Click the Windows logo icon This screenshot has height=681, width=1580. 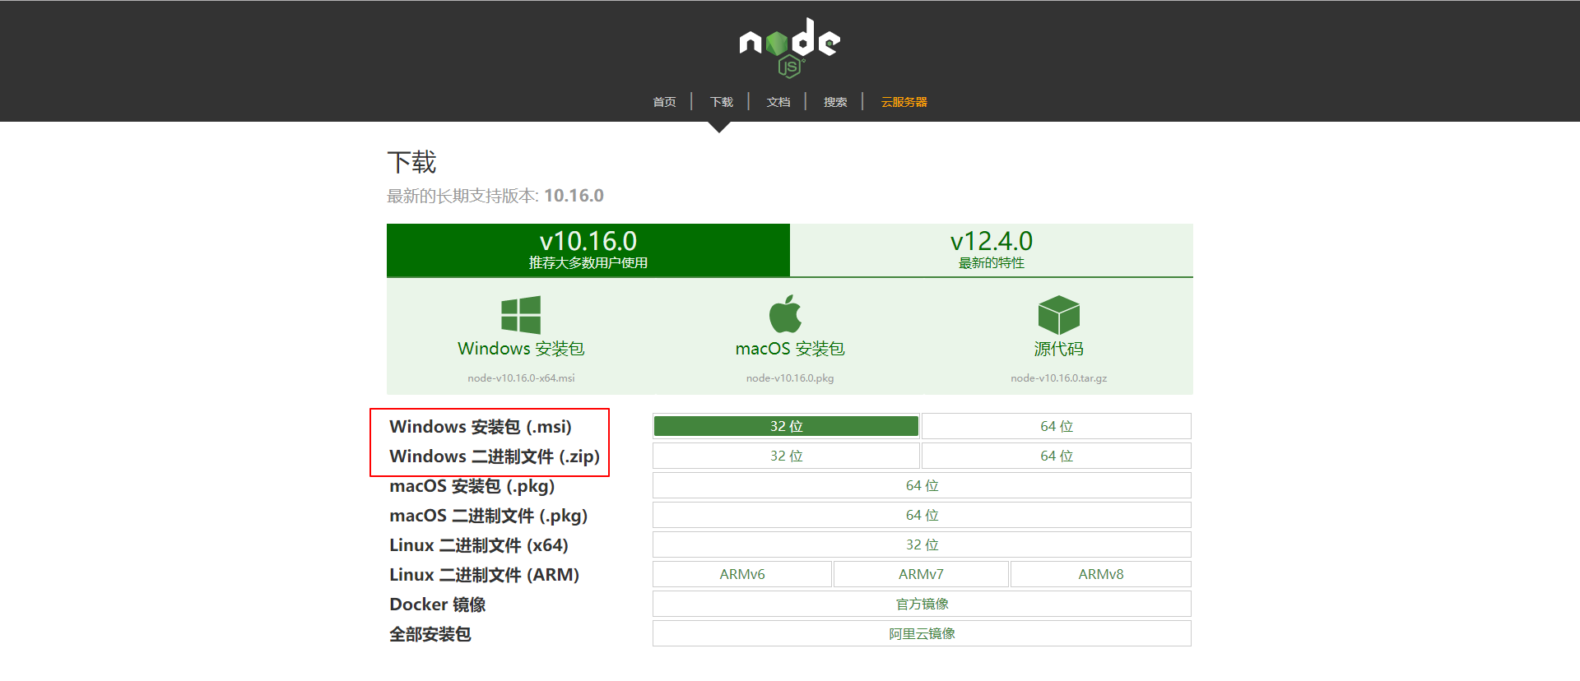[521, 315]
